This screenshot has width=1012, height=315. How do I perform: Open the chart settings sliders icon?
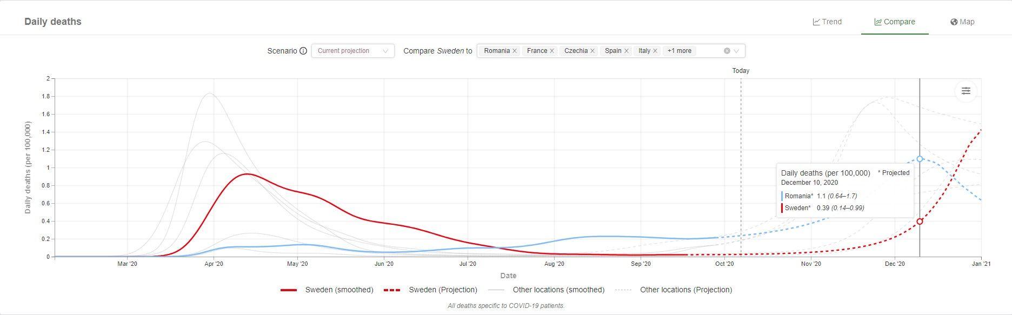pyautogui.click(x=966, y=91)
